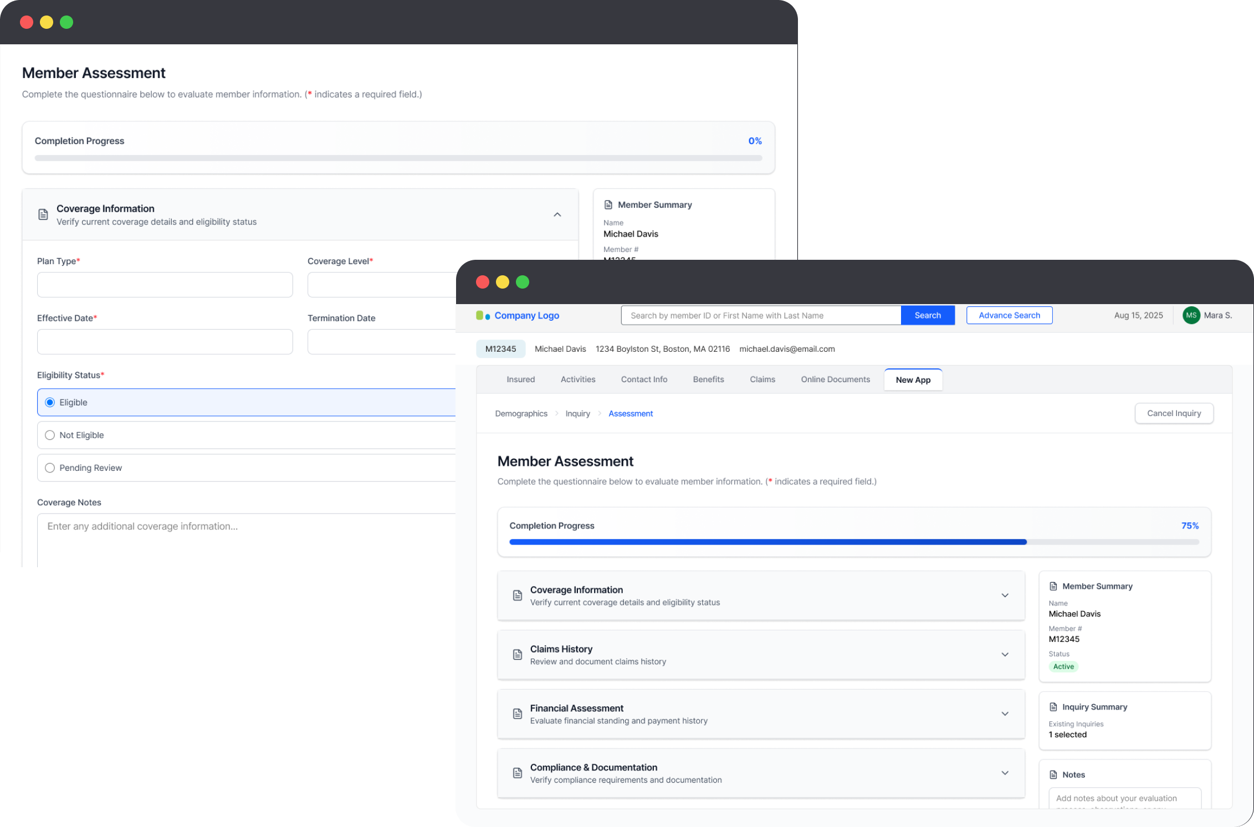Open the MS user avatar

click(1191, 315)
